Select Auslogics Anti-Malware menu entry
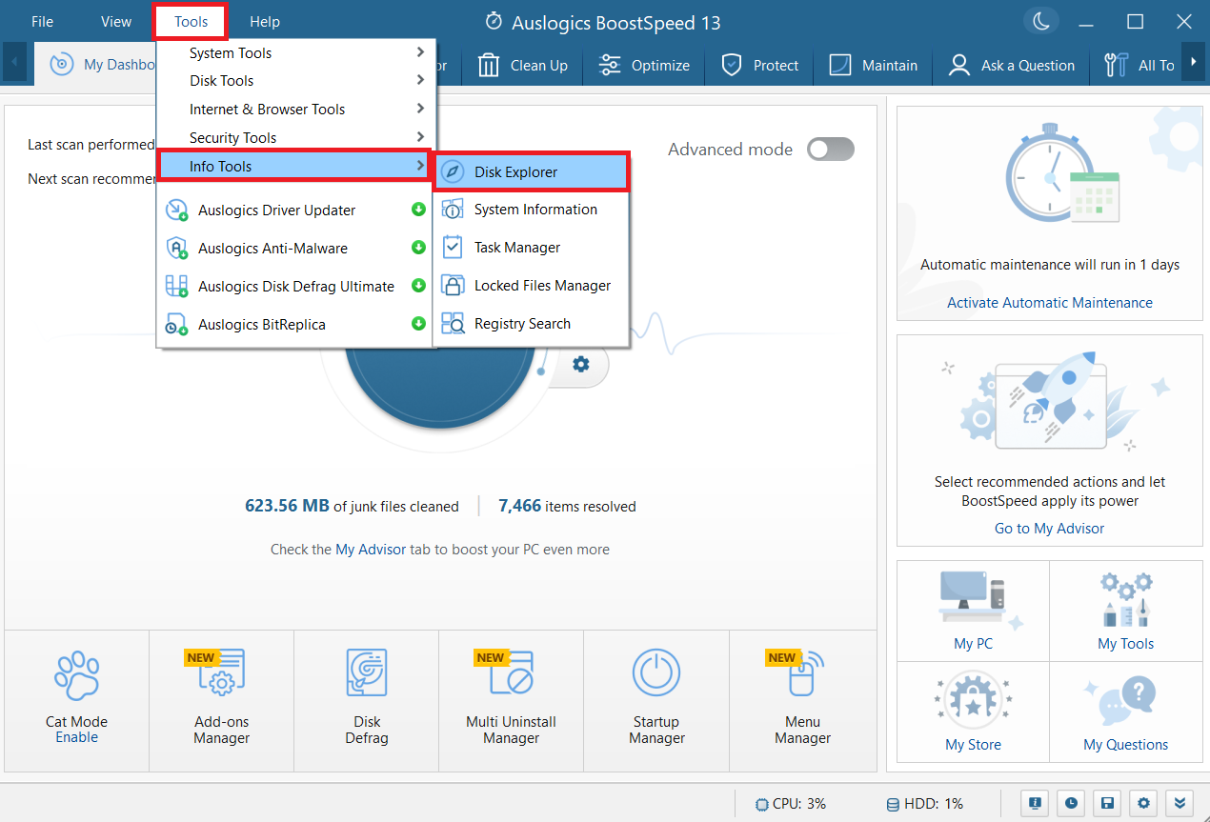This screenshot has width=1210, height=822. coord(296,249)
